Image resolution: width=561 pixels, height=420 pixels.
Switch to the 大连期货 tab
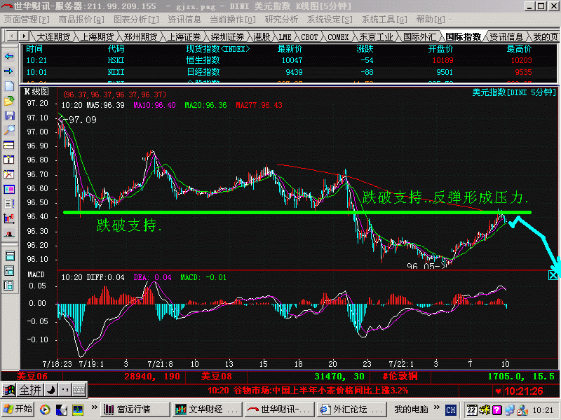(x=53, y=37)
